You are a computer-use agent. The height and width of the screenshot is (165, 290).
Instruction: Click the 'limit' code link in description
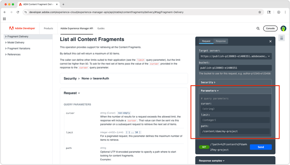tap(141, 60)
